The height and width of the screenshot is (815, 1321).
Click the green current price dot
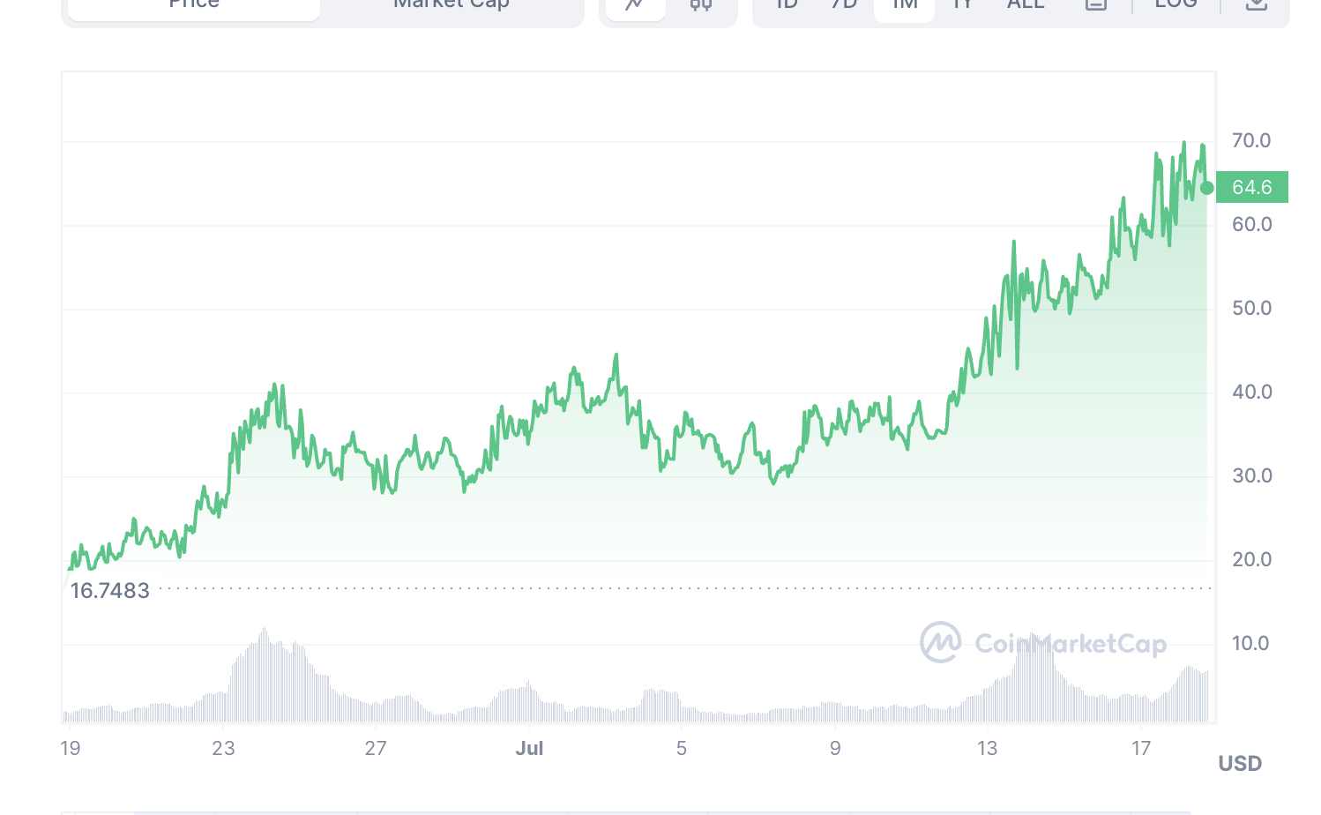click(1206, 188)
